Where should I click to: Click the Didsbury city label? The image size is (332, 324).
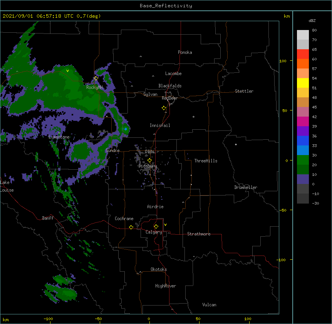point(148,166)
